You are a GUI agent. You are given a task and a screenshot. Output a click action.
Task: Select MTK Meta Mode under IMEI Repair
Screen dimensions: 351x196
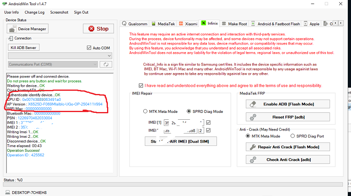(160, 111)
